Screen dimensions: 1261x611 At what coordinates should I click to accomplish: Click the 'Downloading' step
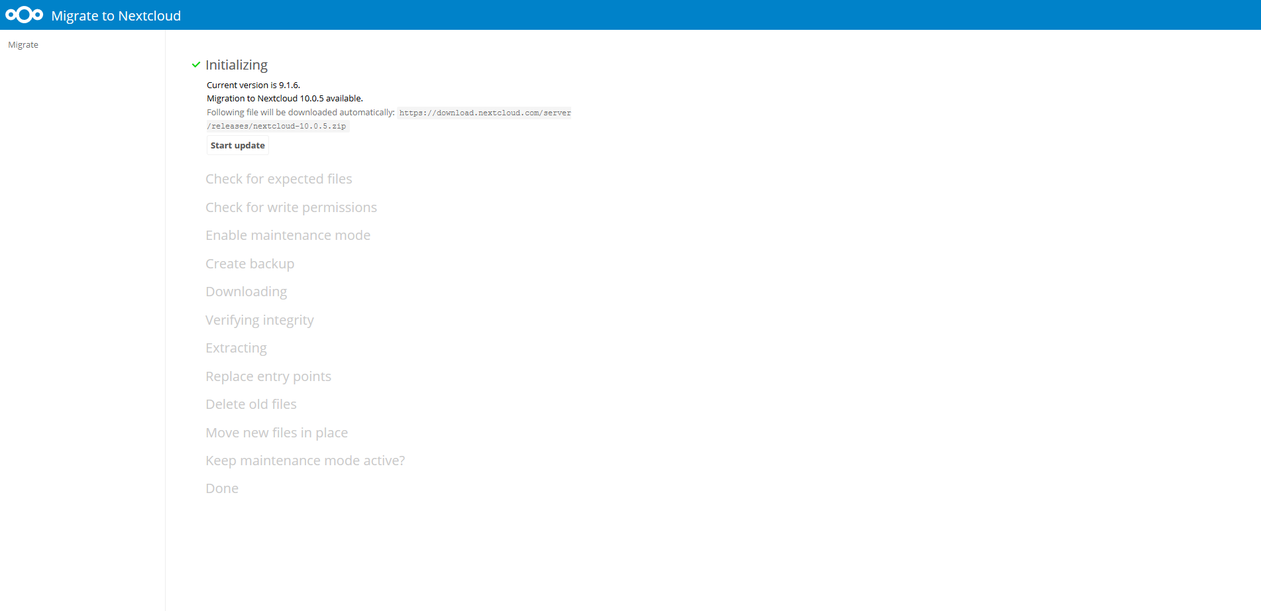pos(247,292)
